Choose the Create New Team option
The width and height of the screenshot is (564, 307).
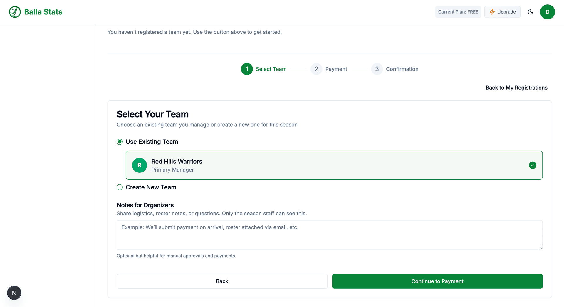pyautogui.click(x=120, y=187)
